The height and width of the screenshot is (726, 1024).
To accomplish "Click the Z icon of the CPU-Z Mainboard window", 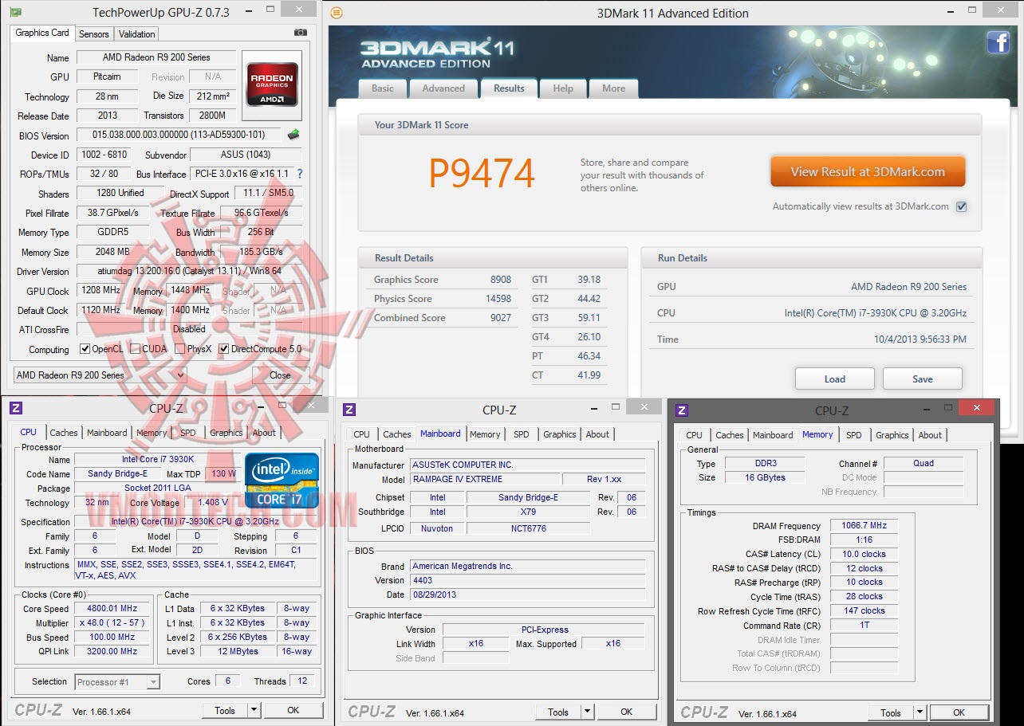I will point(349,410).
